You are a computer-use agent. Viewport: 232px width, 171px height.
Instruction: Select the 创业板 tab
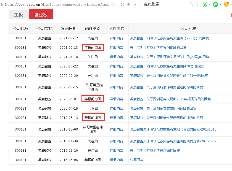pos(41,15)
